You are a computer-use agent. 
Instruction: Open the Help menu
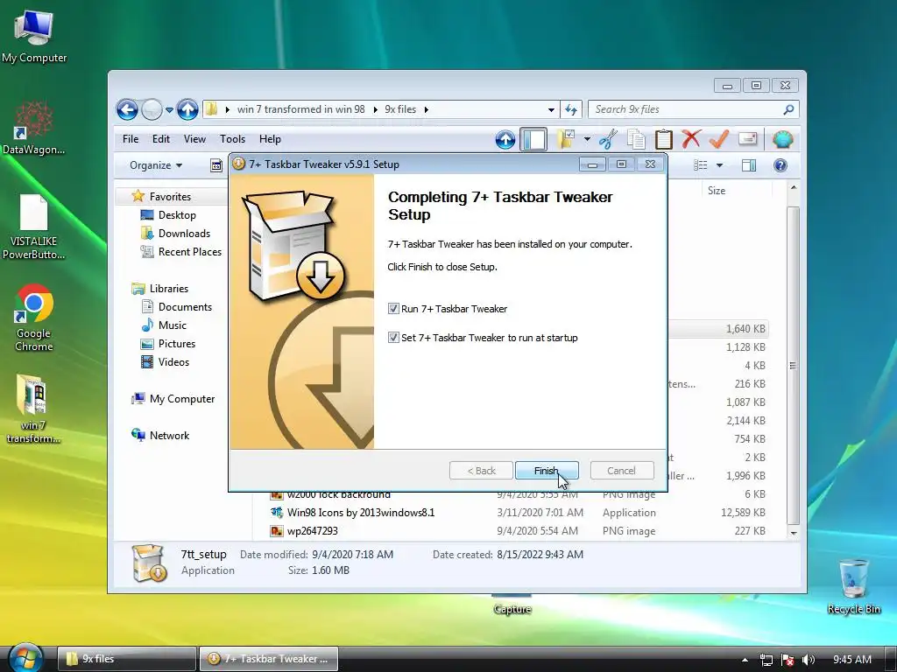270,139
